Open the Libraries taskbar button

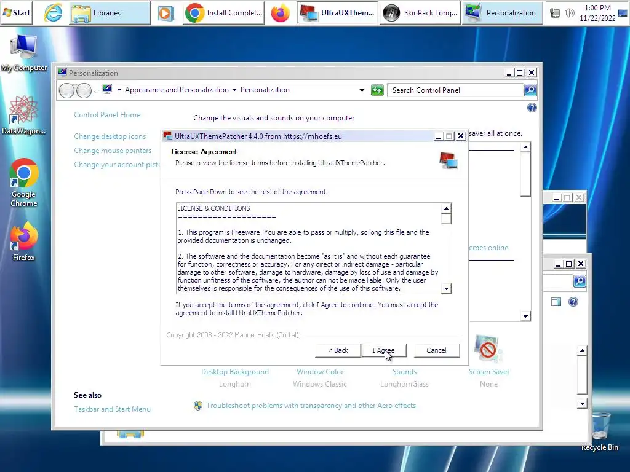[x=110, y=12]
